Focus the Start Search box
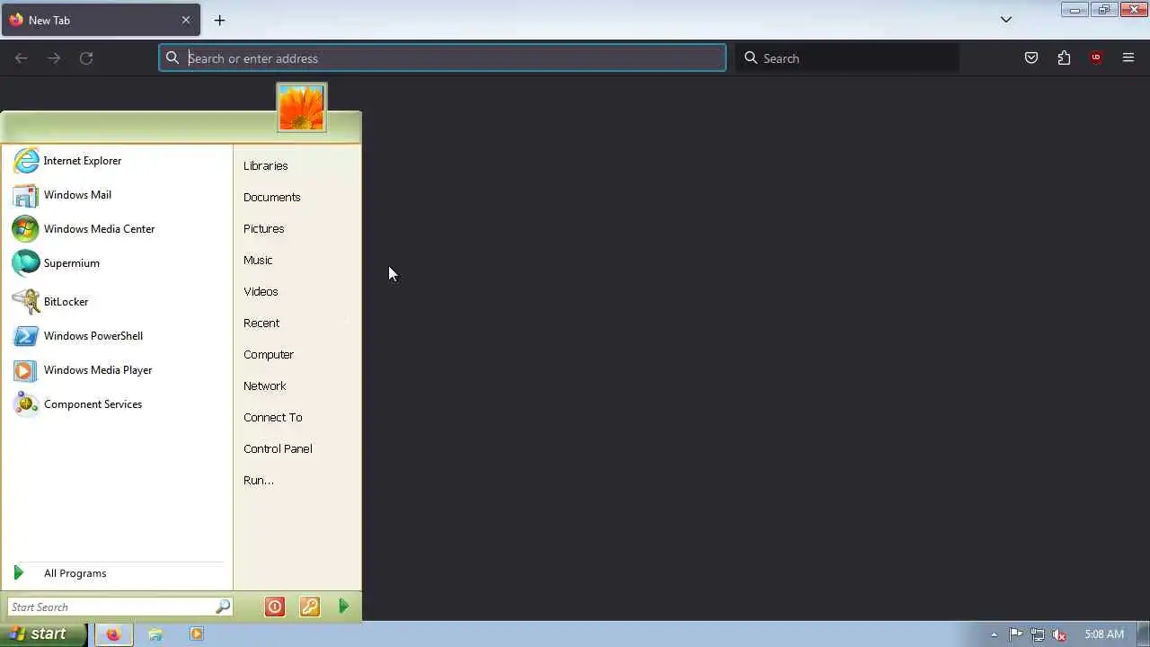1150x647 pixels. 119,607
